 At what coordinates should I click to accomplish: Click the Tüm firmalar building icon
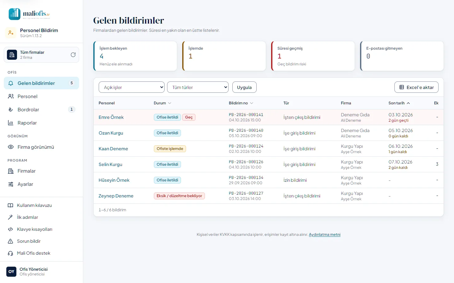point(12,55)
